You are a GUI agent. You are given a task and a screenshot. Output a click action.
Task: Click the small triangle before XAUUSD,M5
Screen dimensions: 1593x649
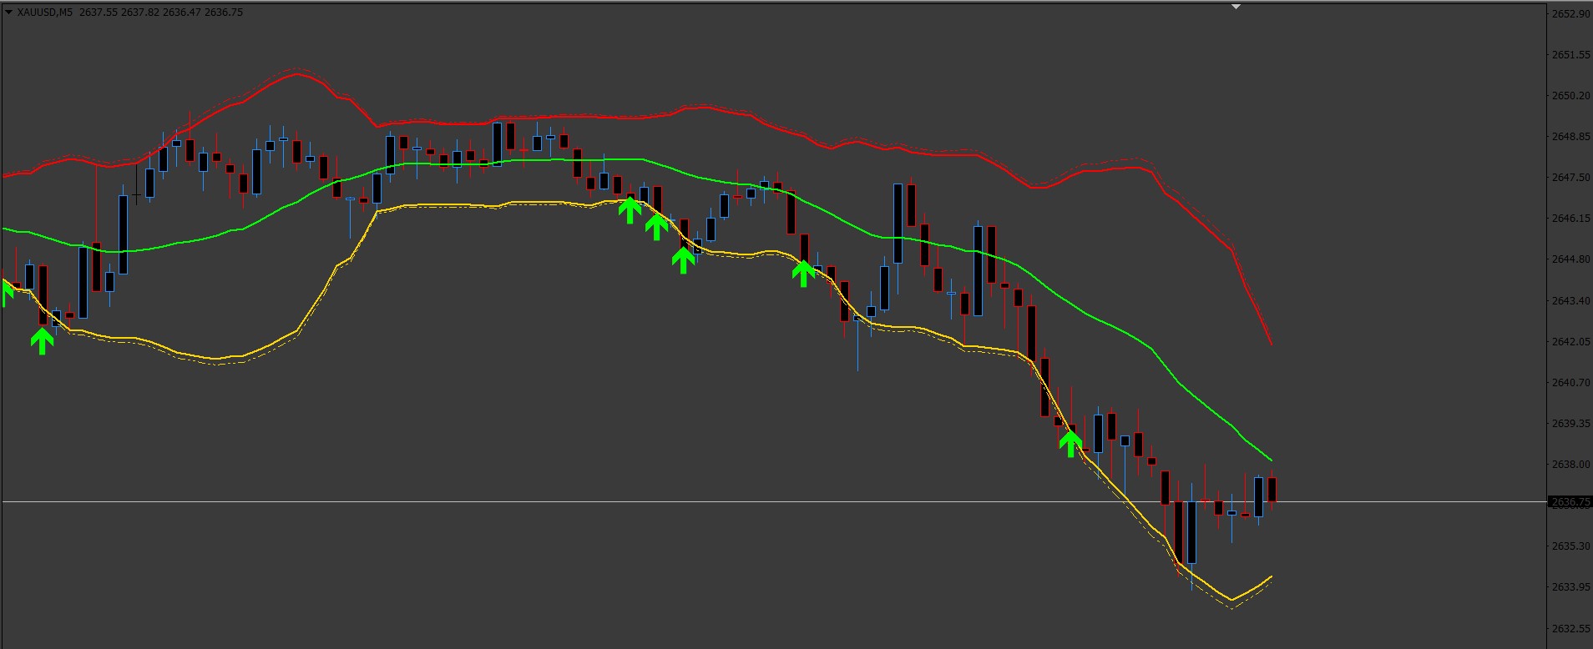[8, 13]
